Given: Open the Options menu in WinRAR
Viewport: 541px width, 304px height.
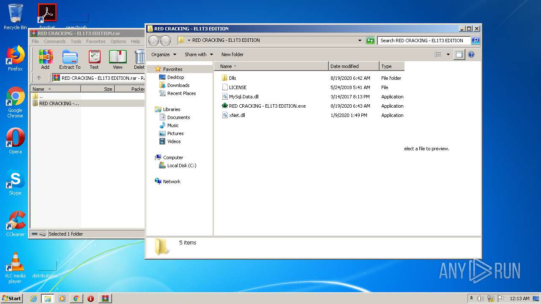Looking at the screenshot, I should point(118,41).
